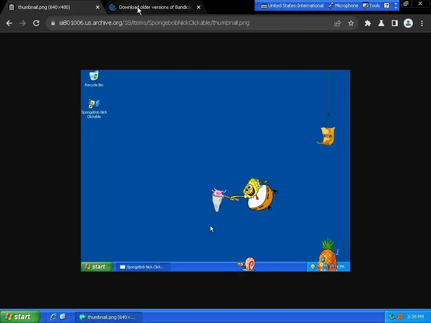Close the thumbnail.png tab
This screenshot has height=323, width=431.
point(98,7)
